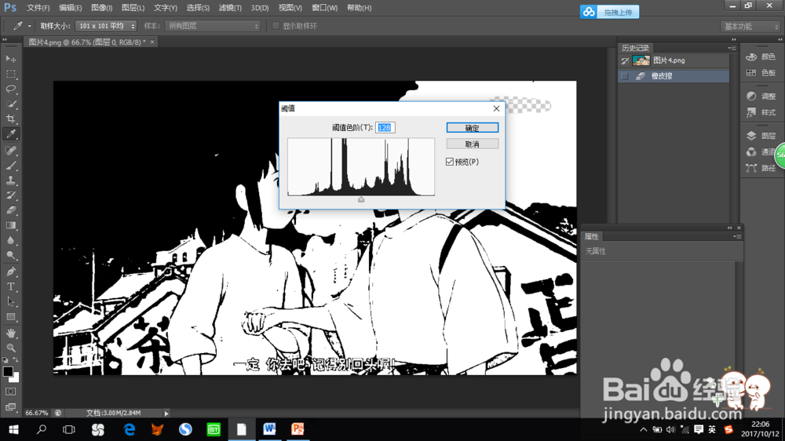Open the 图层 layers panel
This screenshot has height=441, width=785.
click(x=761, y=136)
